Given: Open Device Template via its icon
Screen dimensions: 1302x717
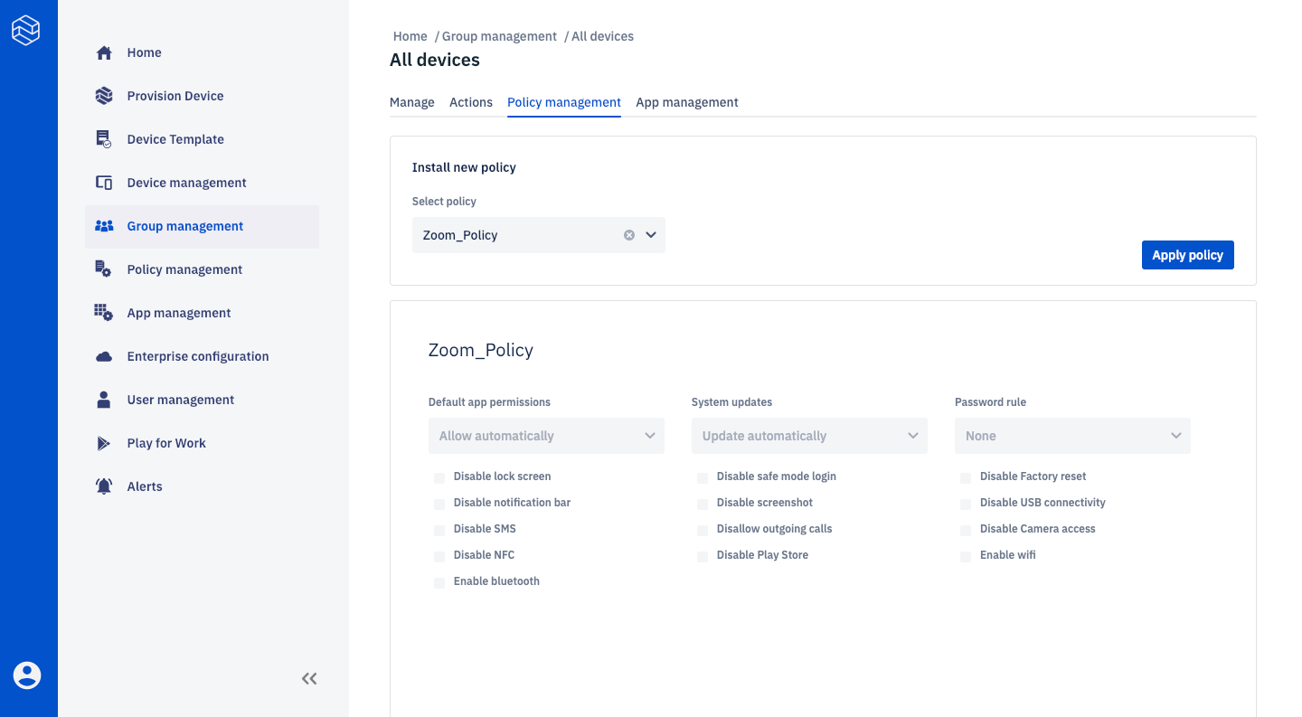Looking at the screenshot, I should [104, 139].
